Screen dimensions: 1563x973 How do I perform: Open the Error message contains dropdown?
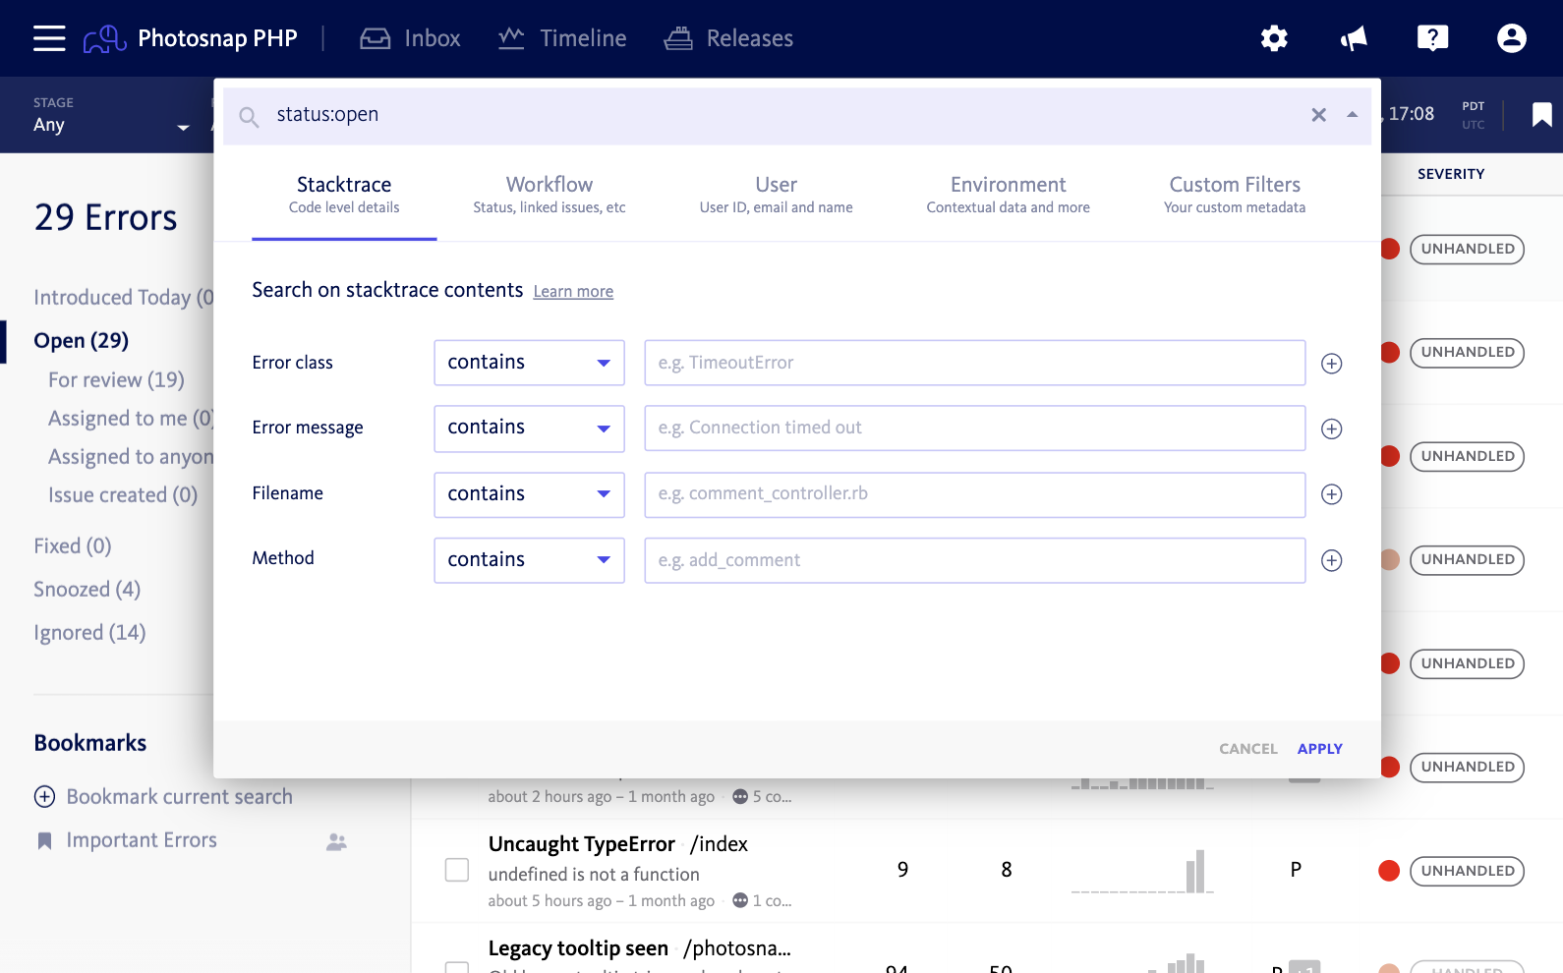(x=529, y=429)
